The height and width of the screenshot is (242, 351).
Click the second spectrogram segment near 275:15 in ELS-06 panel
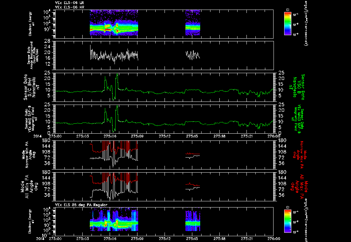click(x=193, y=23)
